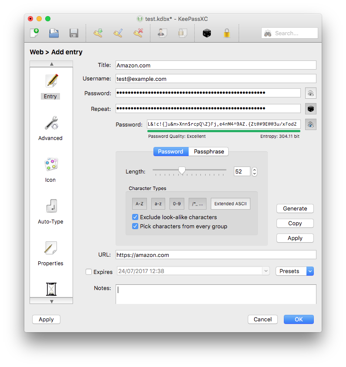The height and width of the screenshot is (367, 346).
Task: Open the expiry date dropdown arrow
Action: tap(266, 271)
